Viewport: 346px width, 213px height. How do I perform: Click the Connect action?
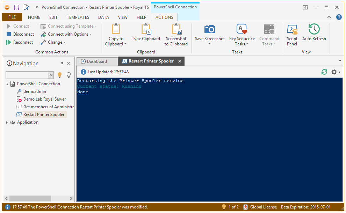pyautogui.click(x=18, y=26)
